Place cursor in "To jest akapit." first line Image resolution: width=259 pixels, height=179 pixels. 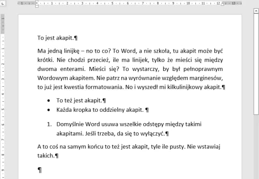pos(57,38)
